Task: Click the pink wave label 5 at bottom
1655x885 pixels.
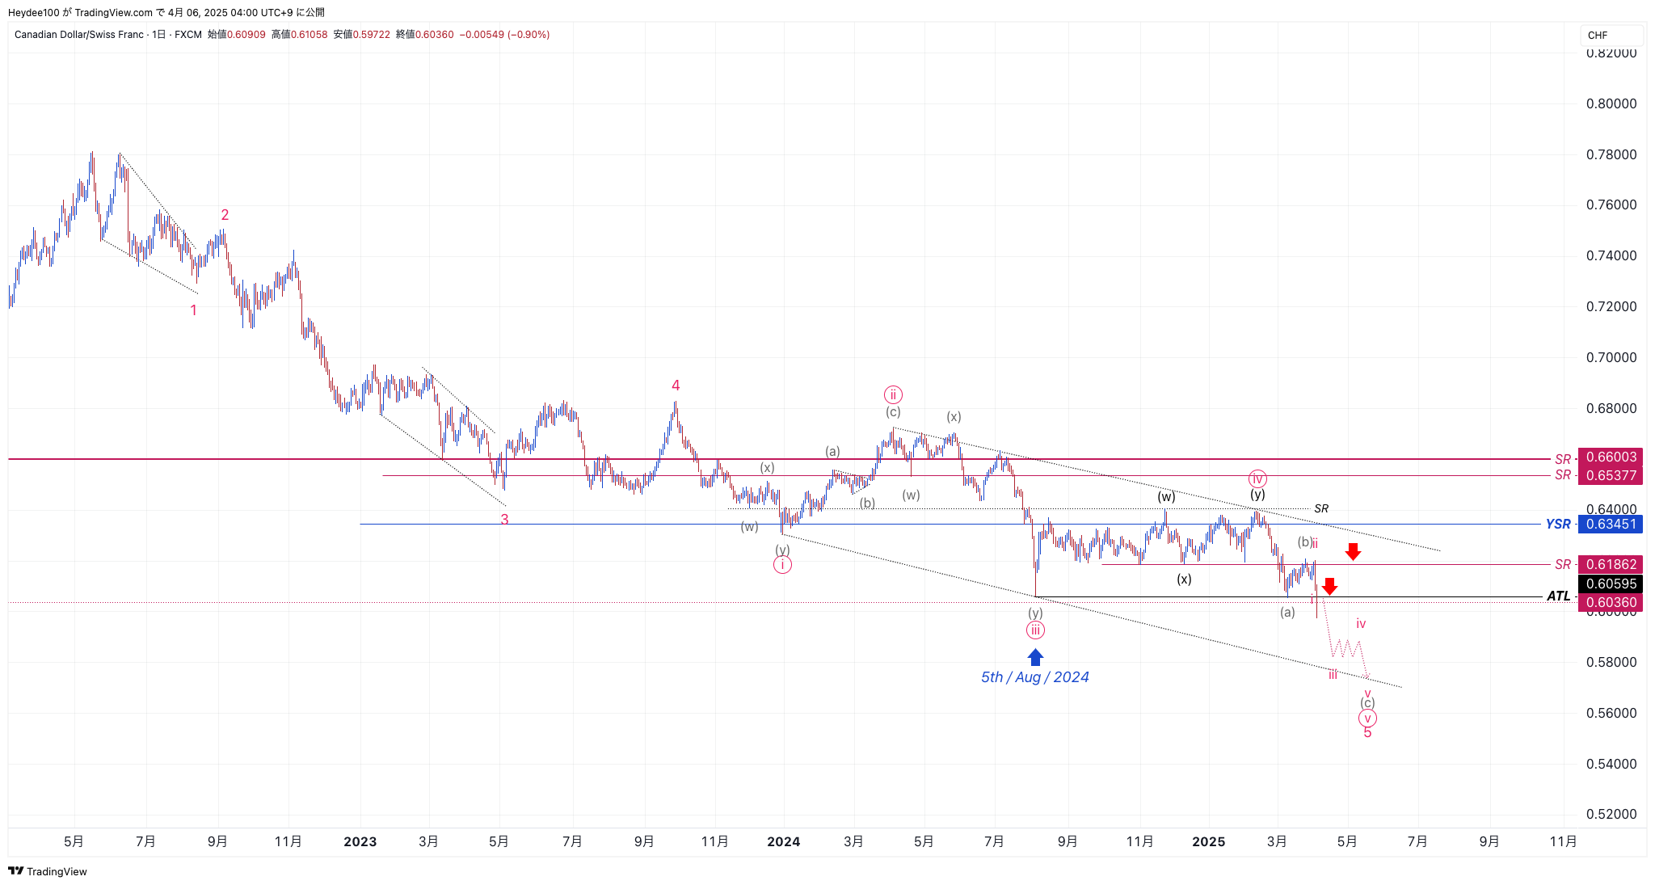Action: pos(1367,733)
